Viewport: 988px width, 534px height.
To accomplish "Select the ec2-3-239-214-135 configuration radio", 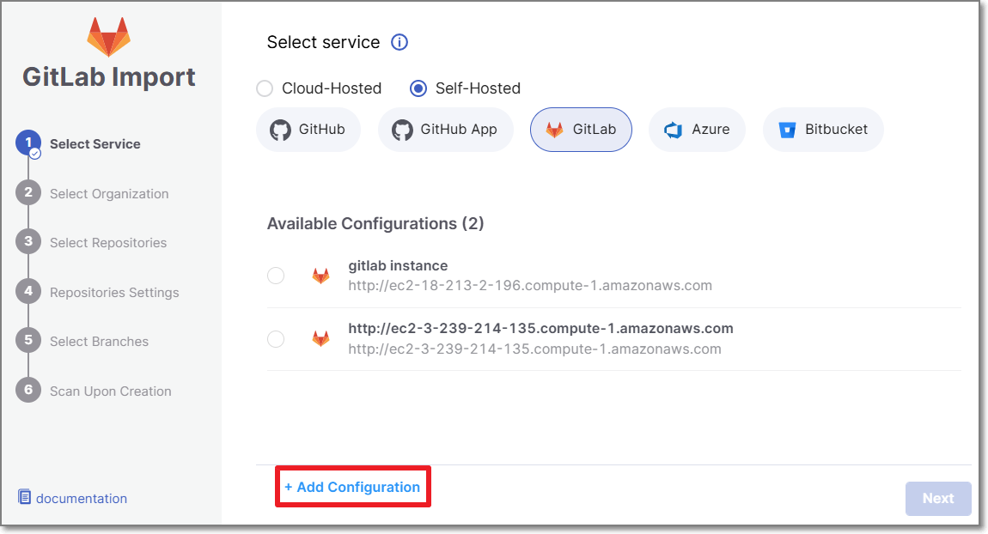I will tap(276, 339).
